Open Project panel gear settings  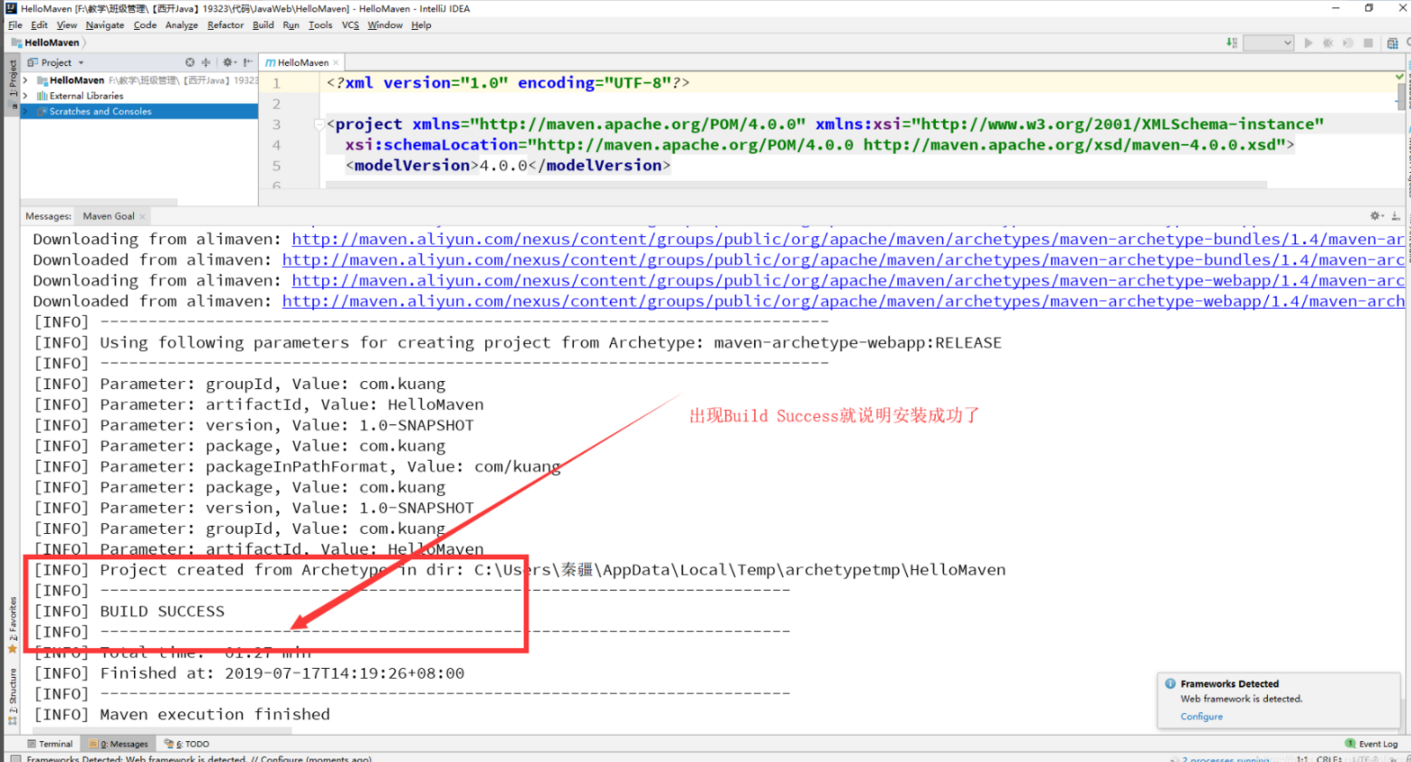[229, 62]
